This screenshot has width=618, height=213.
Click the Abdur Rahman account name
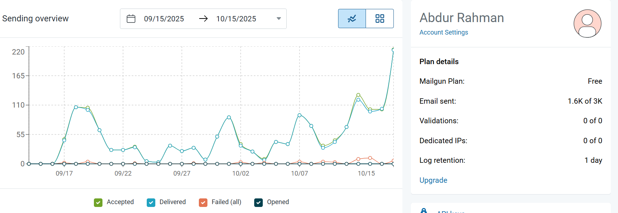tap(461, 18)
